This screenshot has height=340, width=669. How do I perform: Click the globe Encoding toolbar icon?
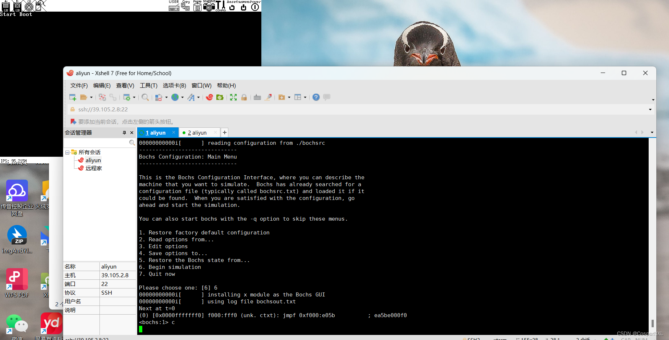(x=175, y=97)
